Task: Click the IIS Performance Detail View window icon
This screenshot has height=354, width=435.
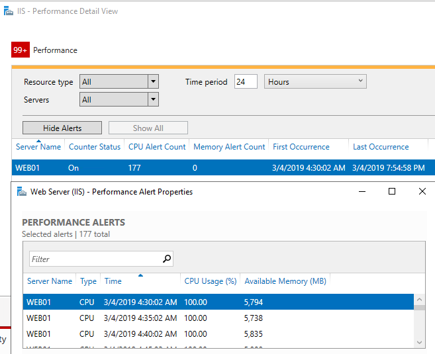Action: (x=9, y=11)
